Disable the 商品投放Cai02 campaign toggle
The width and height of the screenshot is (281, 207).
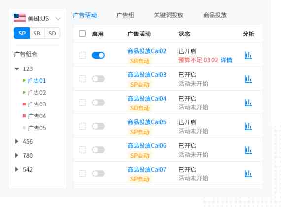(x=98, y=55)
